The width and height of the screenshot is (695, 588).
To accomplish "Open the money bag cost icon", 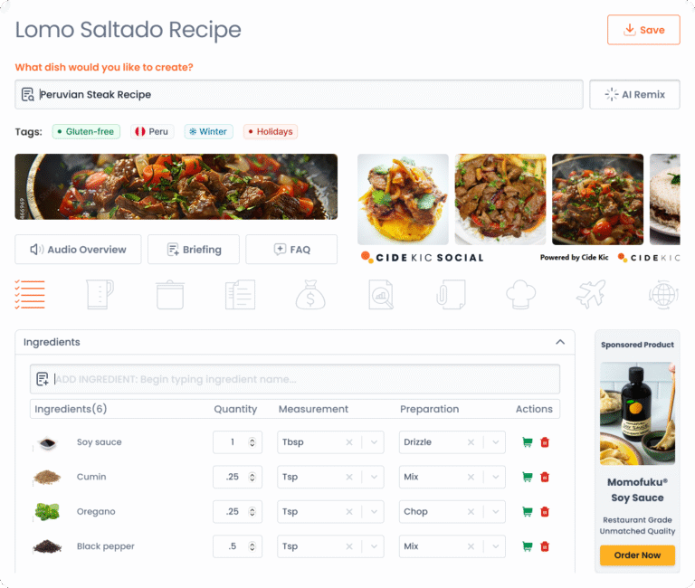I will (310, 295).
